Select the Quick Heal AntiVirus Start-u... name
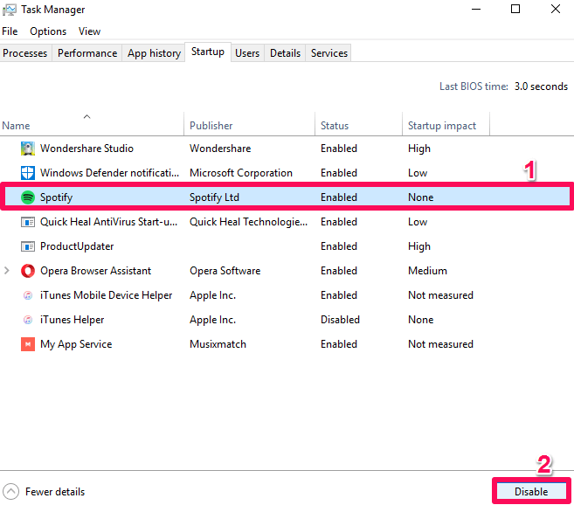This screenshot has height=505, width=574. 108,222
